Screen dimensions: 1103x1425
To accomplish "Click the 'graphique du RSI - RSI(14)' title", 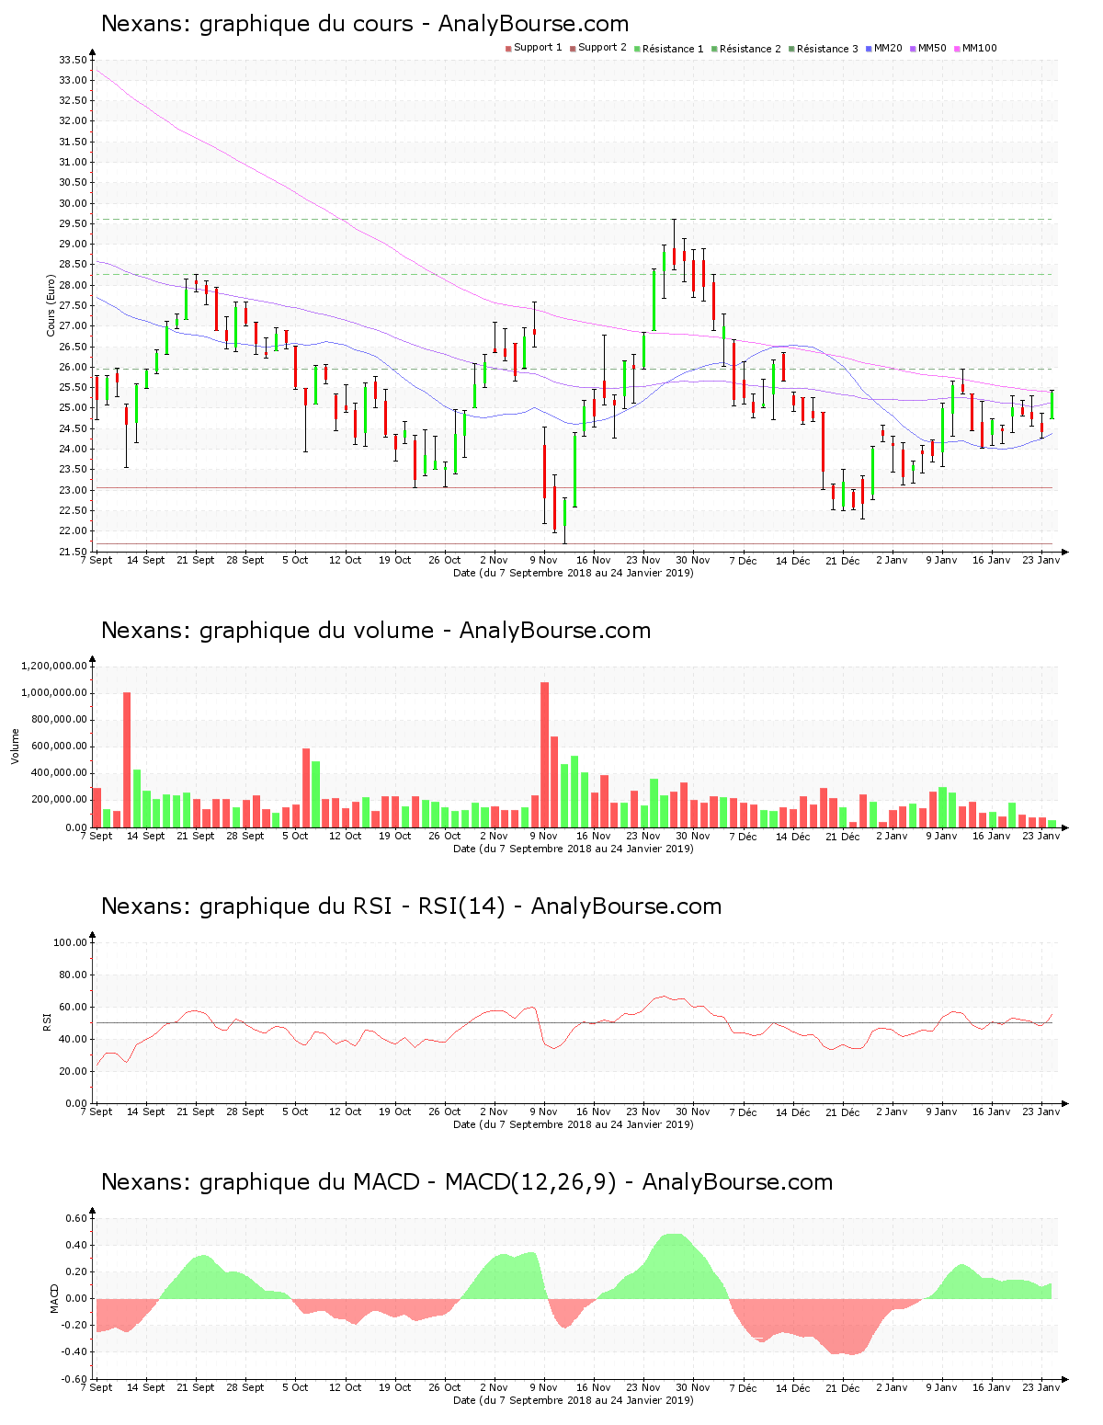I will click(352, 906).
